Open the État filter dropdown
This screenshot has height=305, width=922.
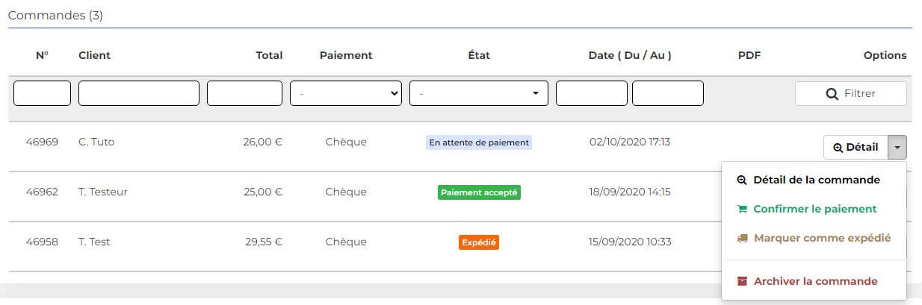coord(478,93)
